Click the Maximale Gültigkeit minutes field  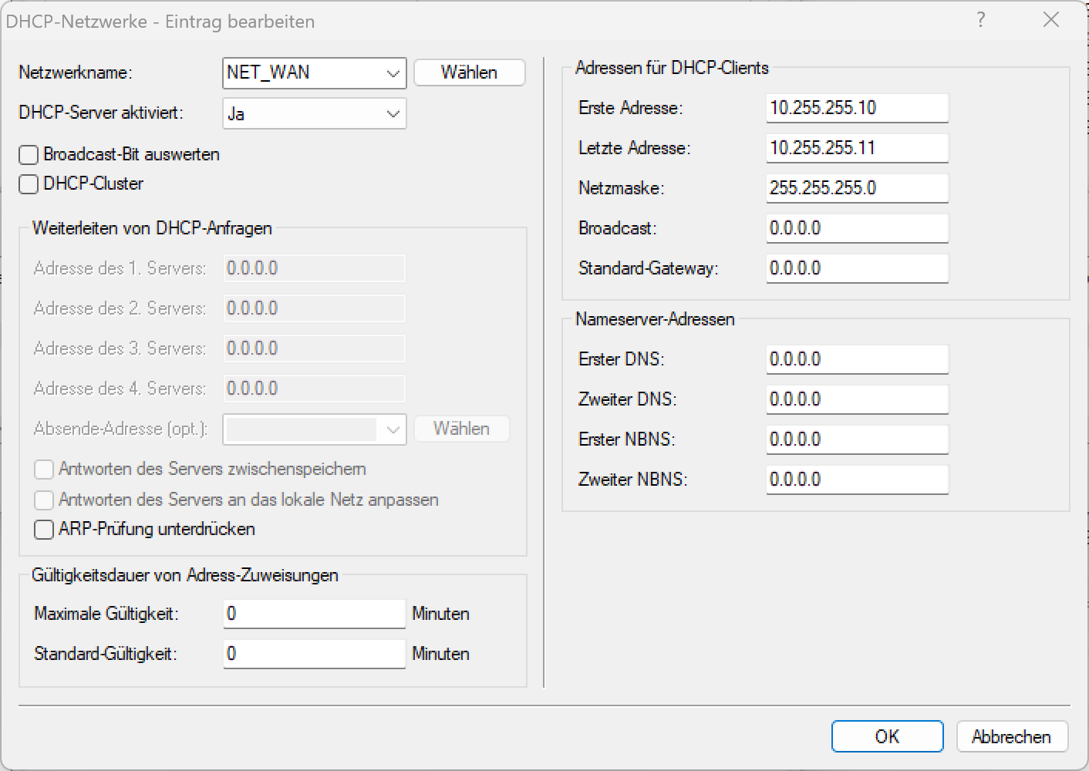tap(313, 614)
